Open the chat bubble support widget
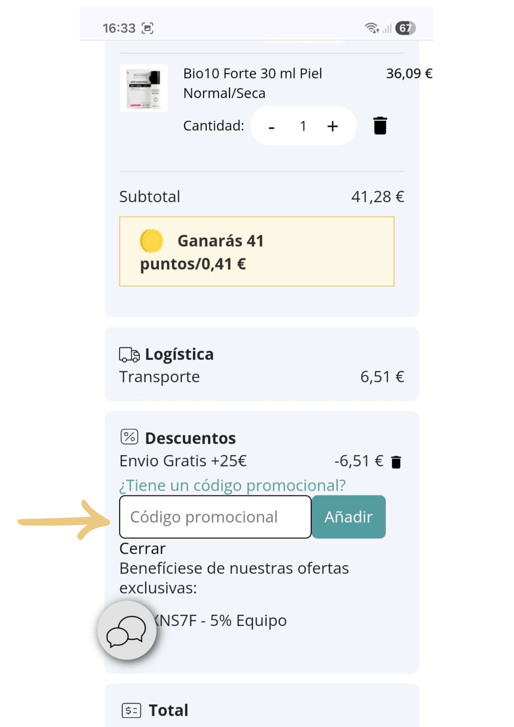Viewport: 514px width, 727px height. click(x=127, y=630)
